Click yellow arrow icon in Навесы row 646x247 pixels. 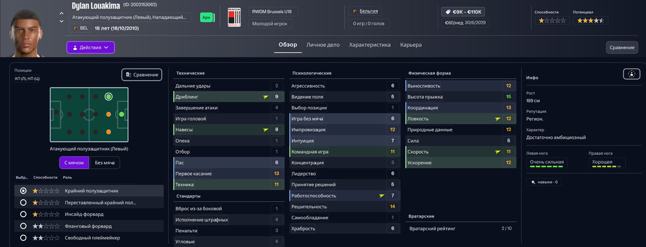(265, 130)
